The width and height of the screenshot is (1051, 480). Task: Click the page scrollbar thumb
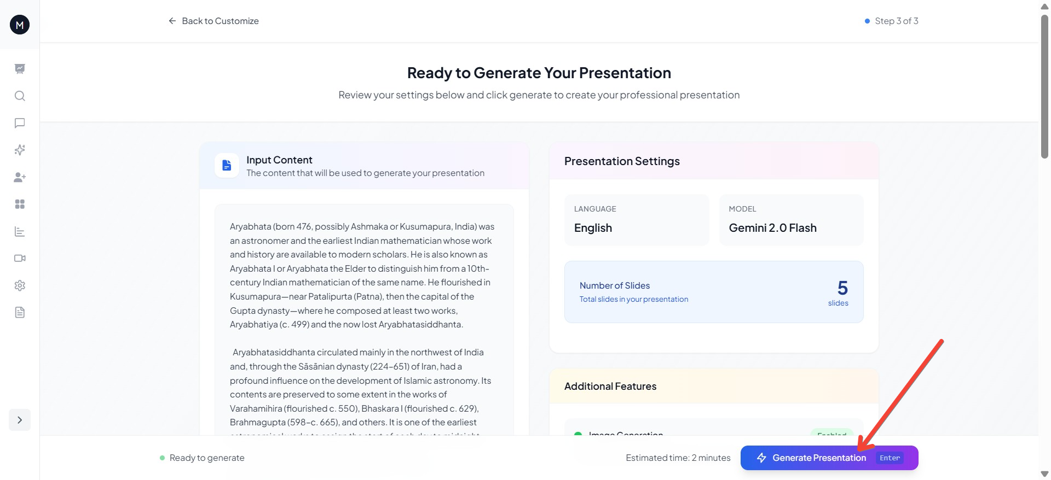1044,86
